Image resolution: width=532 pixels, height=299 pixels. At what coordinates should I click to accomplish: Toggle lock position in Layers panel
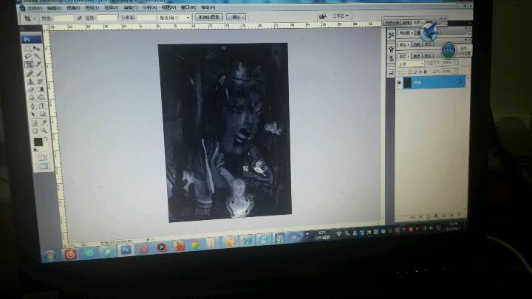tap(420, 72)
